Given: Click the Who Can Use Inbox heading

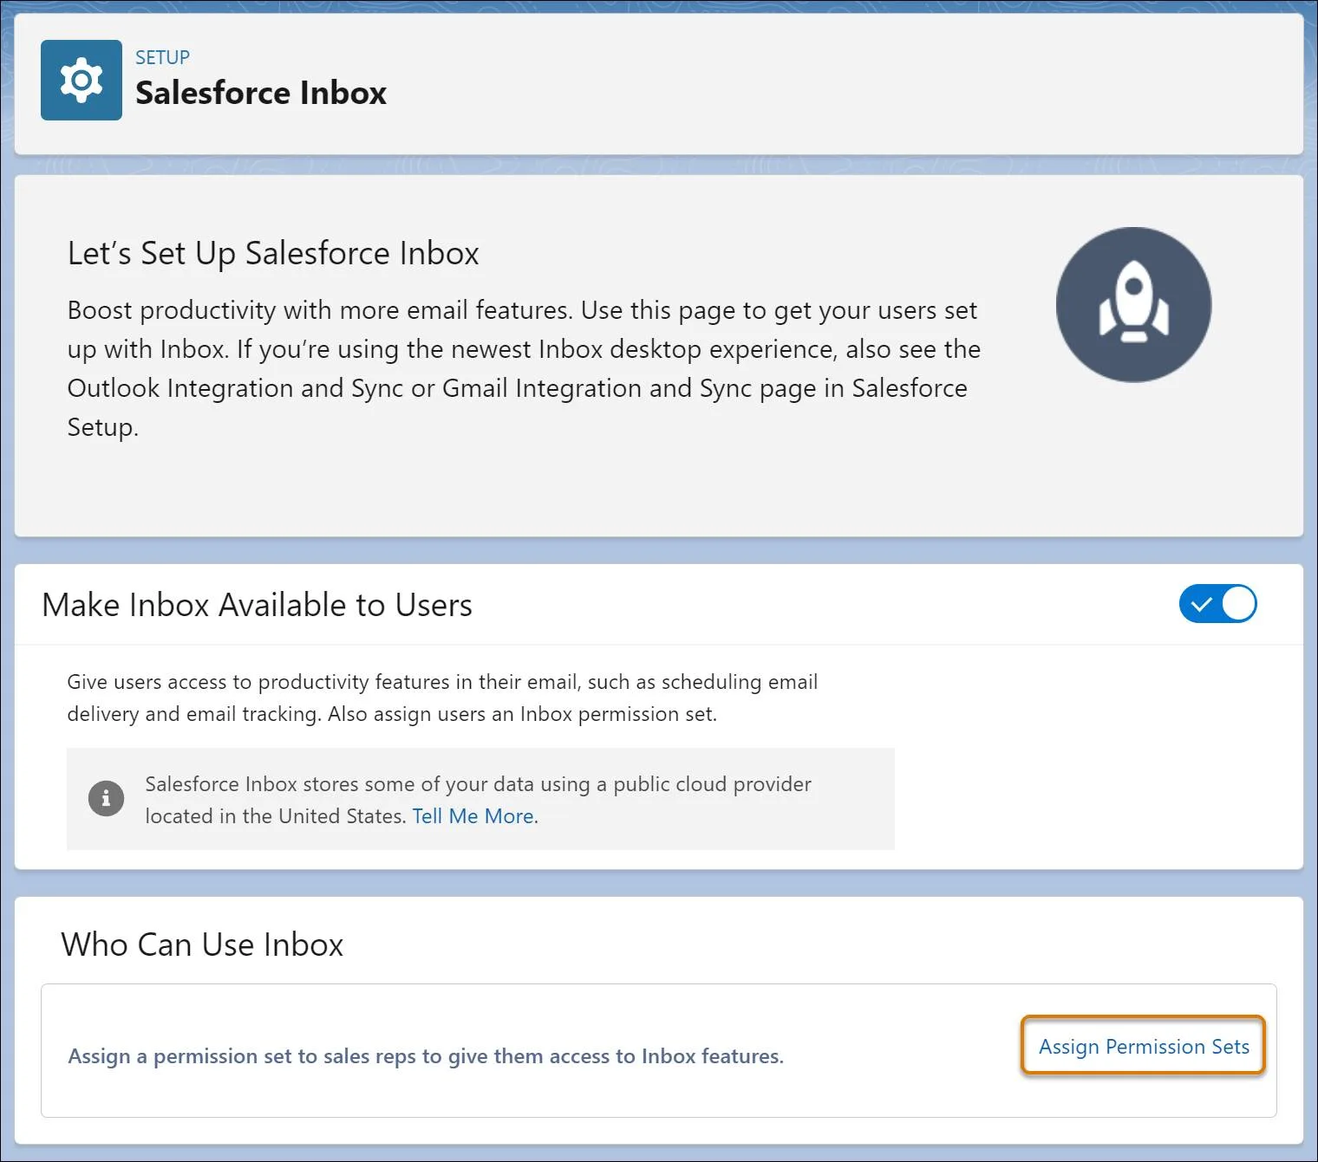Looking at the screenshot, I should point(201,945).
